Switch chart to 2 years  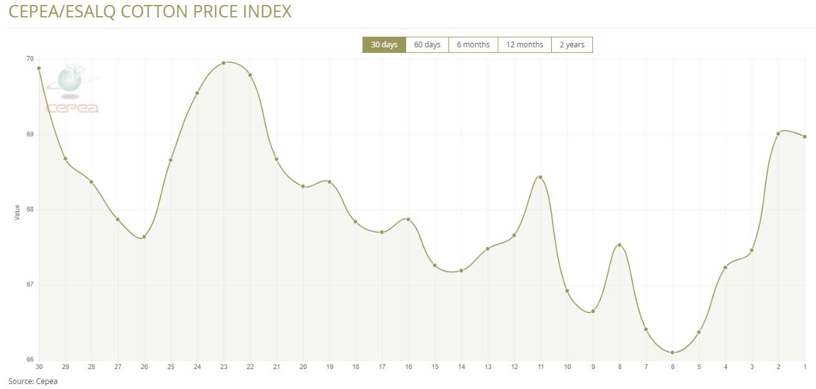pyautogui.click(x=572, y=45)
